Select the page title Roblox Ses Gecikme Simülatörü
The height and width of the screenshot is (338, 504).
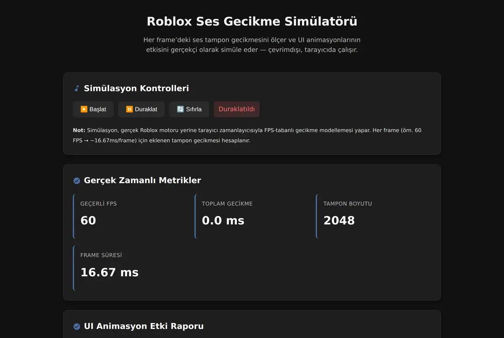tap(252, 21)
